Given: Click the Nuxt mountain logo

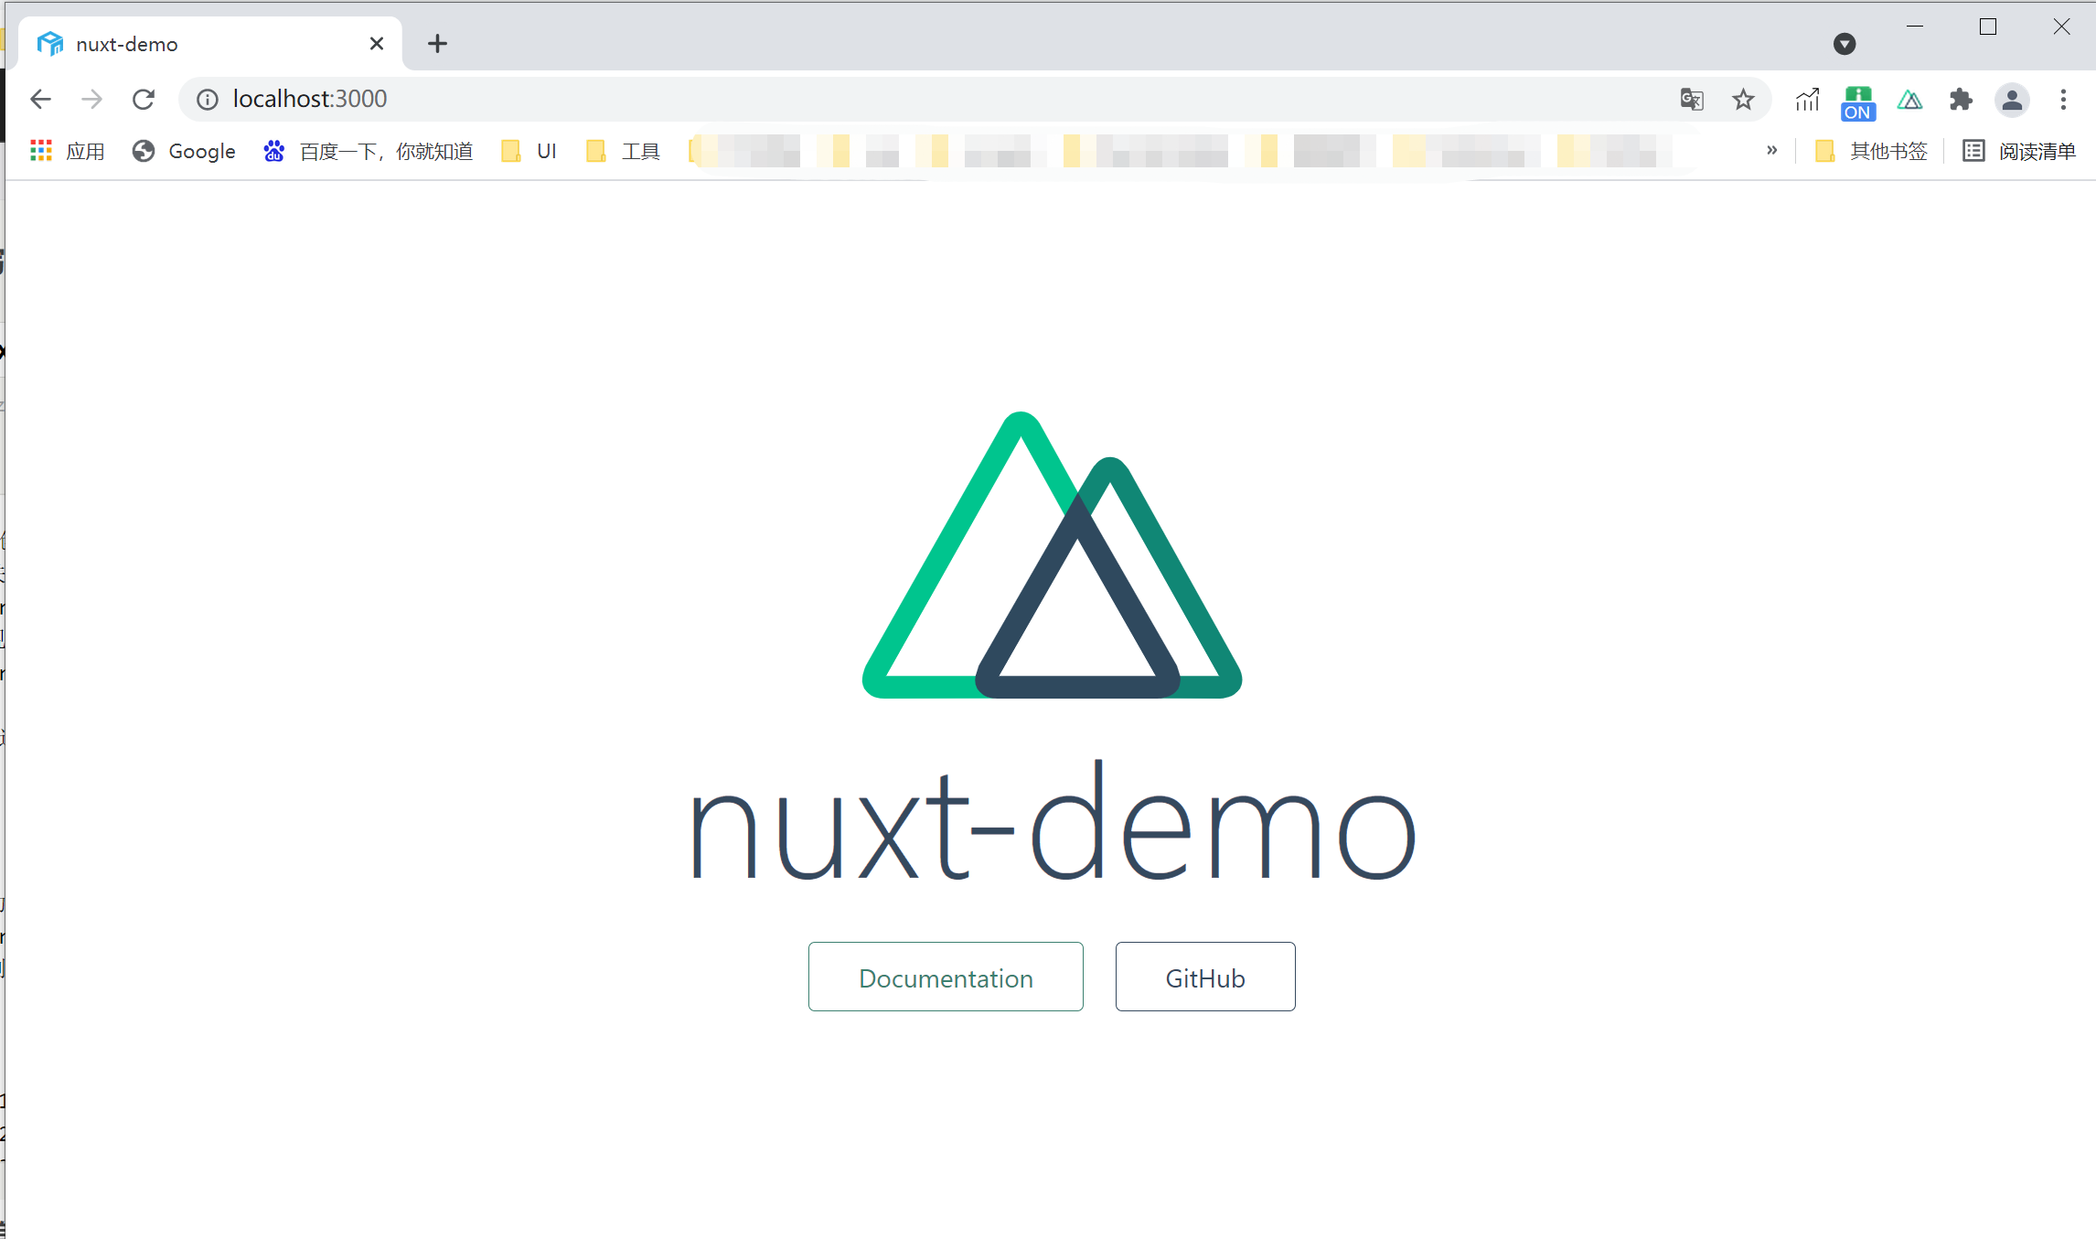Looking at the screenshot, I should [x=1052, y=555].
